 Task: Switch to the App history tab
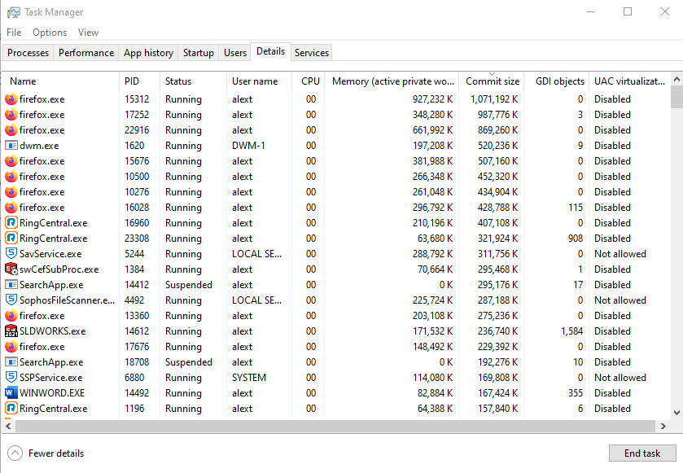coord(148,53)
